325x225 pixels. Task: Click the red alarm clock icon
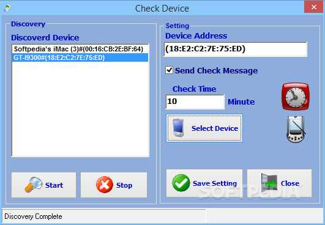tap(296, 97)
